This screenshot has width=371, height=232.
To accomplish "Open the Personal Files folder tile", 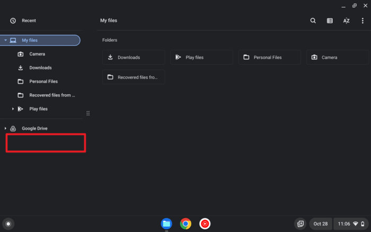I will 269,57.
